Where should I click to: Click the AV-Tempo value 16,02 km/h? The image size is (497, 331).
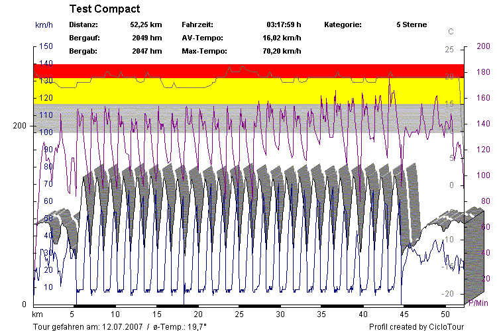click(x=282, y=38)
